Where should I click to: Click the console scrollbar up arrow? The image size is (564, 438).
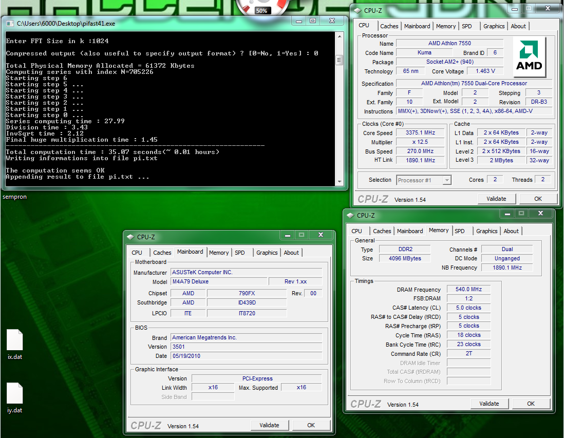click(x=339, y=36)
